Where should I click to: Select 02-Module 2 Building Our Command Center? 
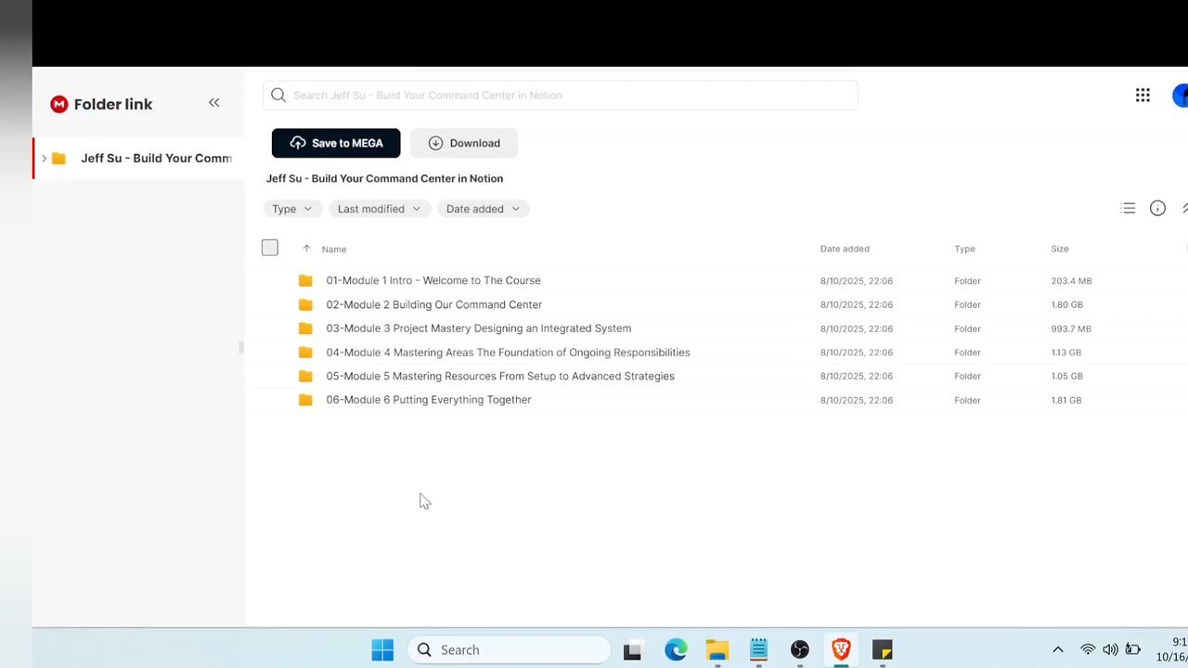click(x=434, y=304)
